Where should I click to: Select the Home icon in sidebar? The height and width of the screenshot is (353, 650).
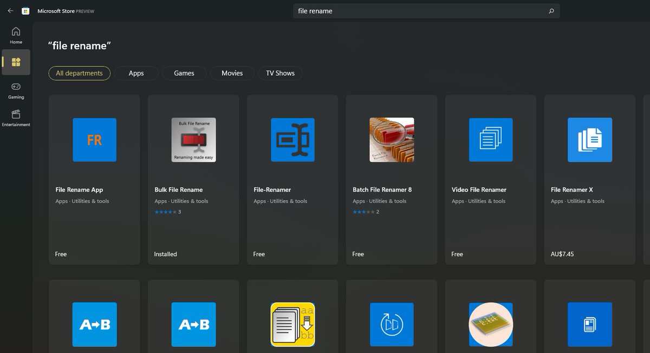(x=16, y=31)
